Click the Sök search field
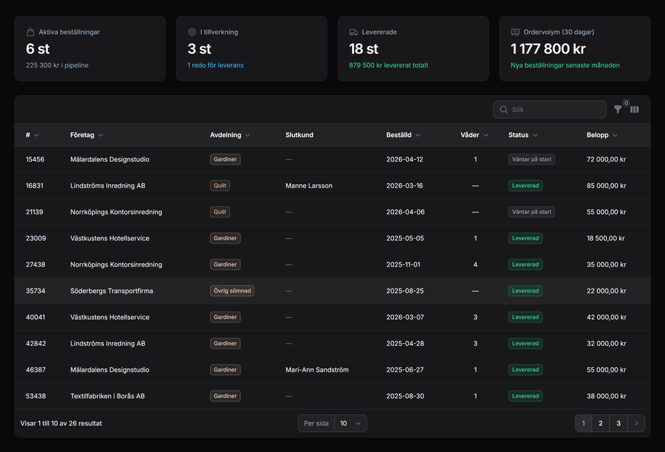The image size is (665, 452). 554,109
